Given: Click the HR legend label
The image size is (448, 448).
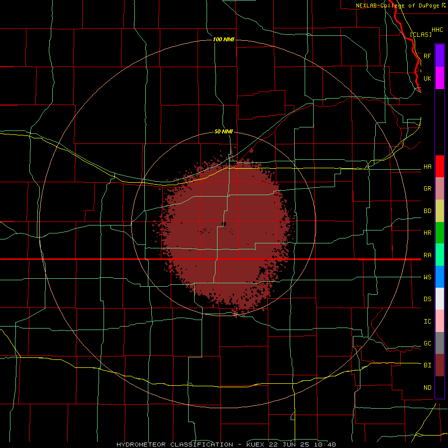Looking at the screenshot, I should (427, 233).
